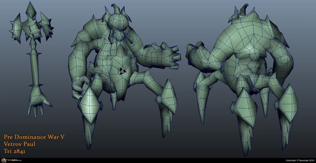Select the front-view creature's horned head
The width and height of the screenshot is (316, 163).
pos(118,23)
